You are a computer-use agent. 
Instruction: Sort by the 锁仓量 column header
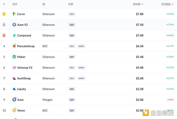[x=138, y=4]
